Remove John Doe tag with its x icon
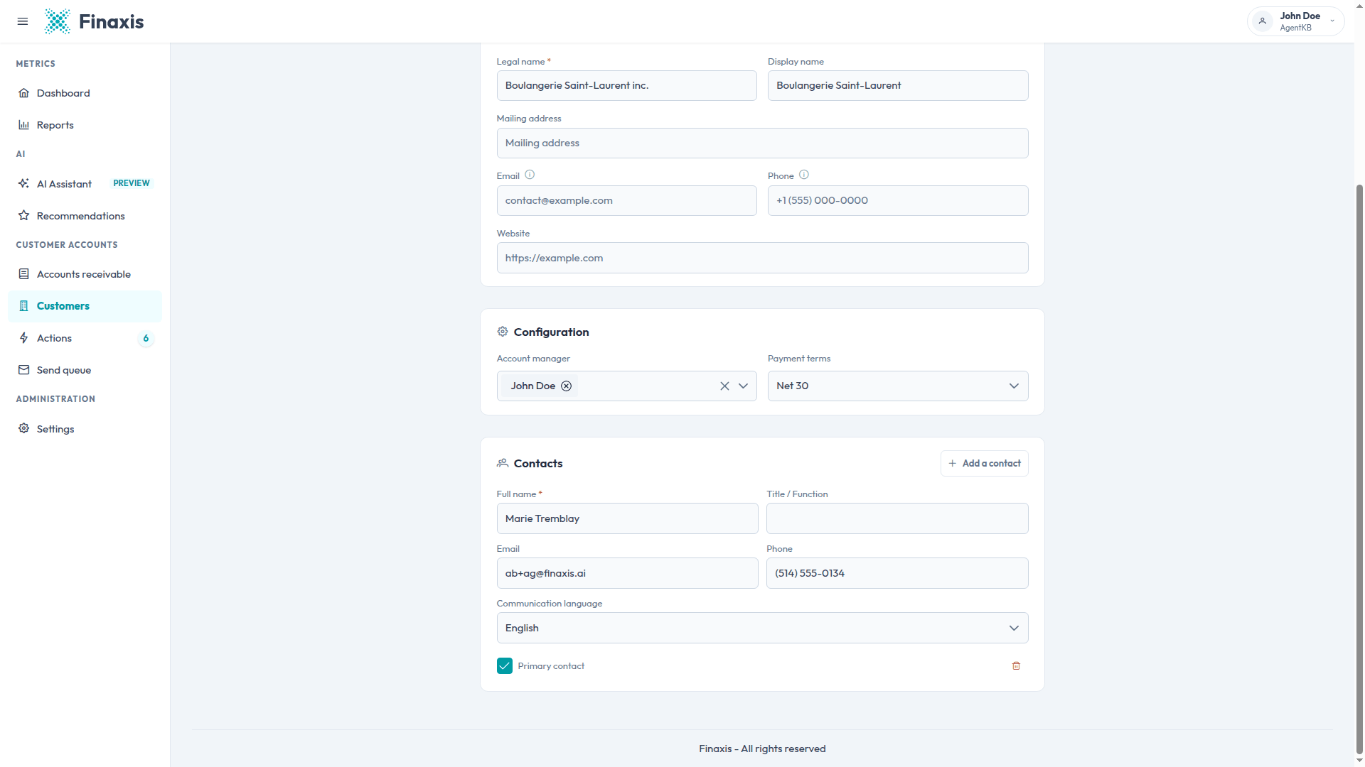The image size is (1365, 767). point(566,386)
